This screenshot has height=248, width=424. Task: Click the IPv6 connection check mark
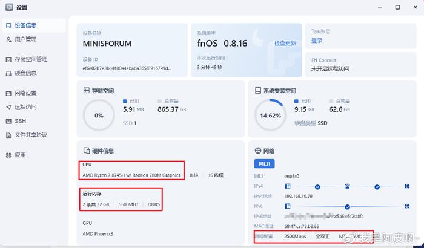(x=347, y=207)
